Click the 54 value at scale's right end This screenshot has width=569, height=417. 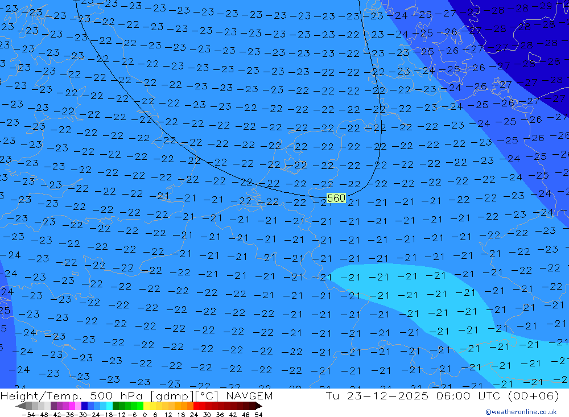point(258,415)
